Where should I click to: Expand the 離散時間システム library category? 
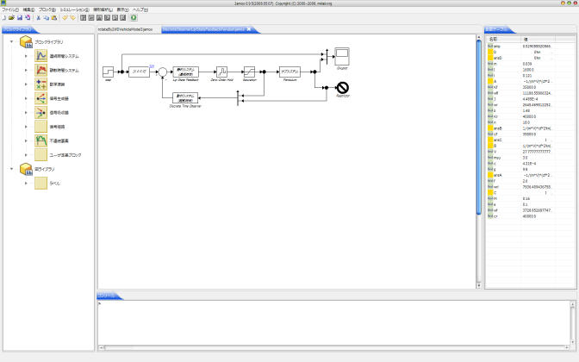[x=26, y=71]
